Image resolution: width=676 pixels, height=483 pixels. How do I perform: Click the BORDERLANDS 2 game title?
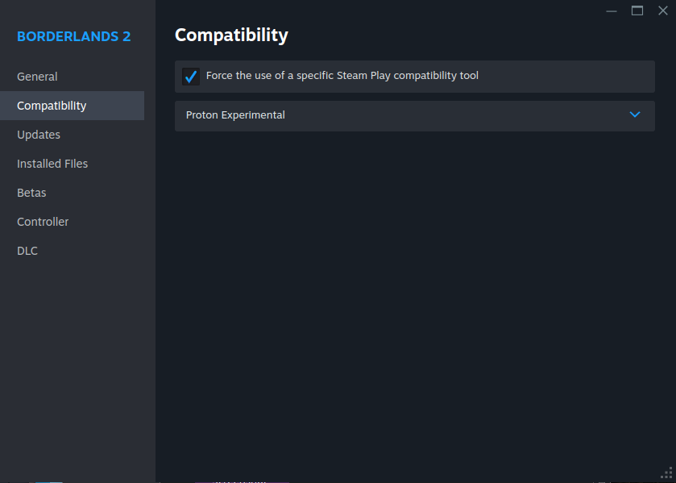(x=73, y=37)
